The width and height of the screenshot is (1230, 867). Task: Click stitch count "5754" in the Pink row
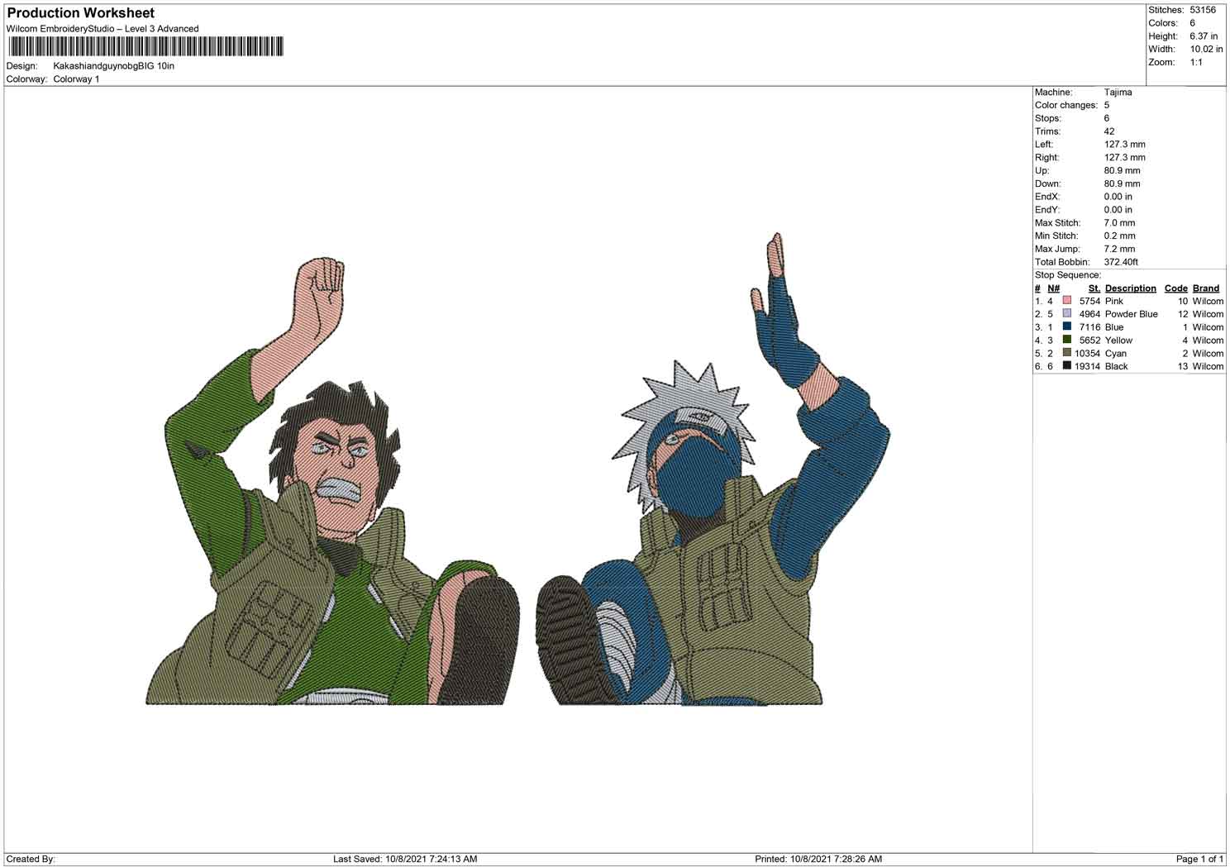(1089, 302)
